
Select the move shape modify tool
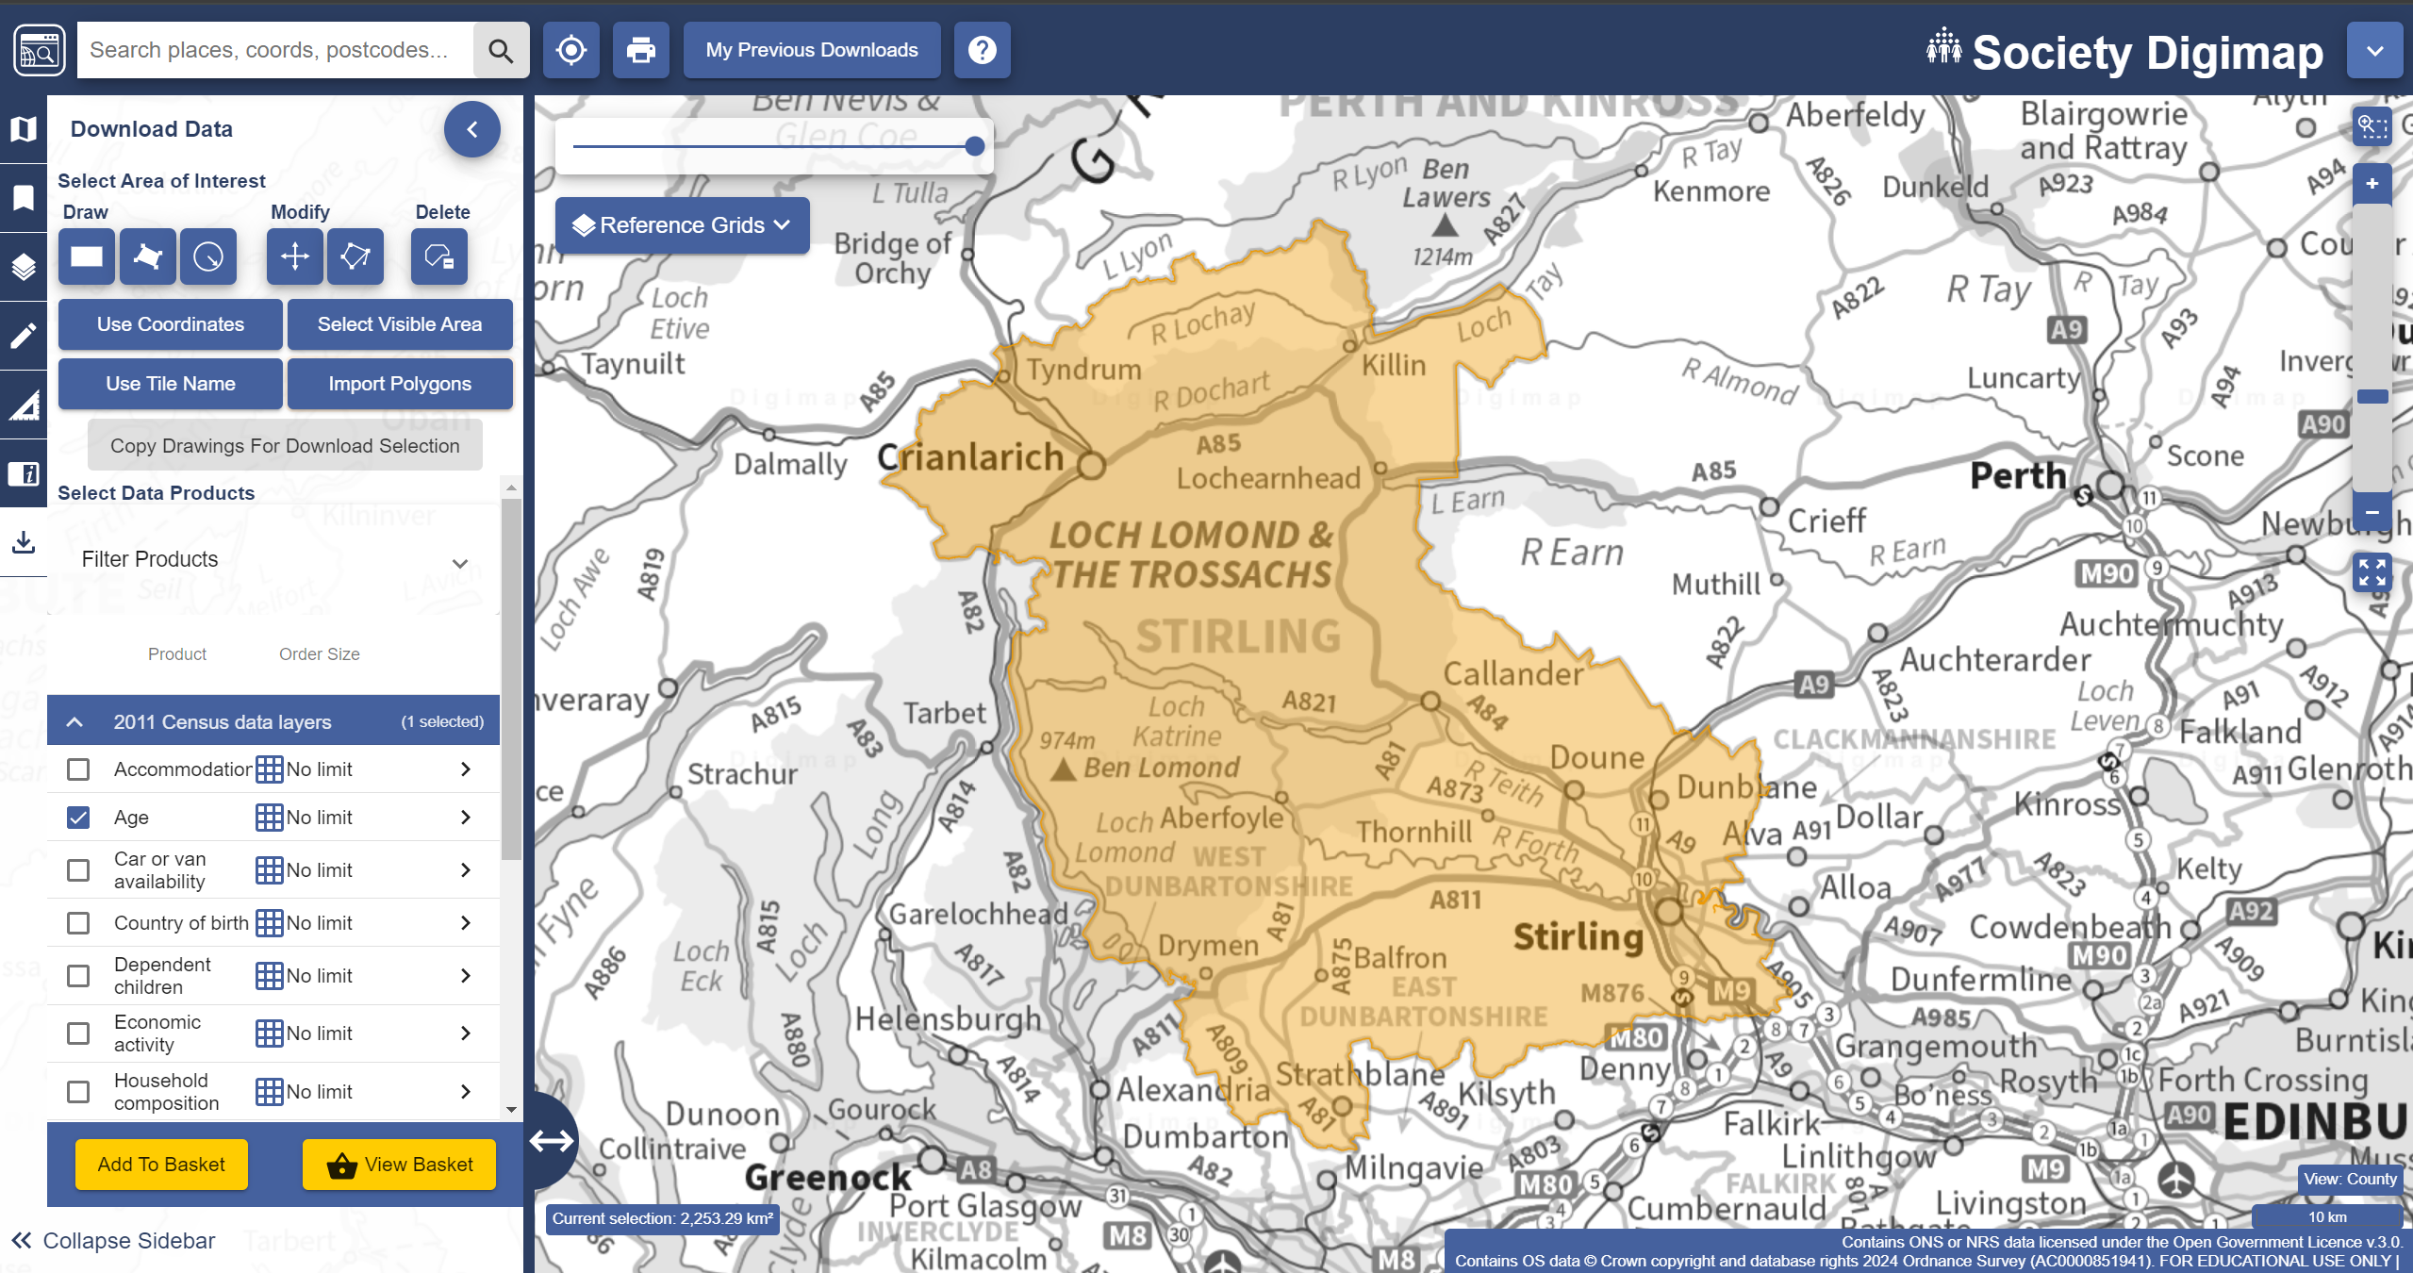295,256
